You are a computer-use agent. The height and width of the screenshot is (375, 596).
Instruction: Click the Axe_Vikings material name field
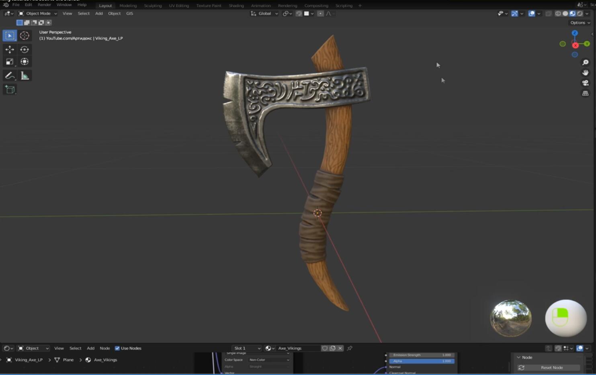298,348
